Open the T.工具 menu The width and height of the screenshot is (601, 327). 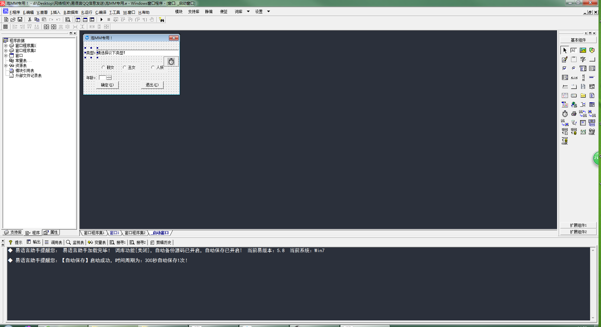coord(114,12)
